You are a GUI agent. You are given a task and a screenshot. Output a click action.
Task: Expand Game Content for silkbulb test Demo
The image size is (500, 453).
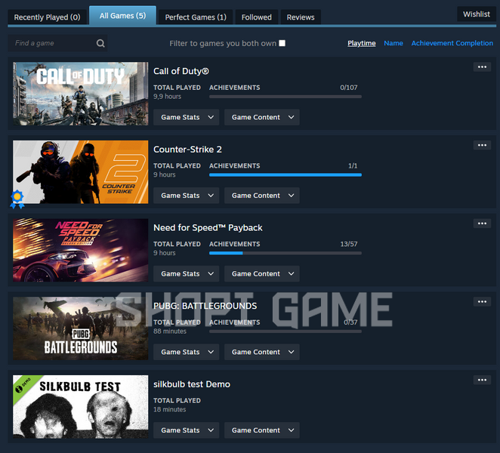262,430
